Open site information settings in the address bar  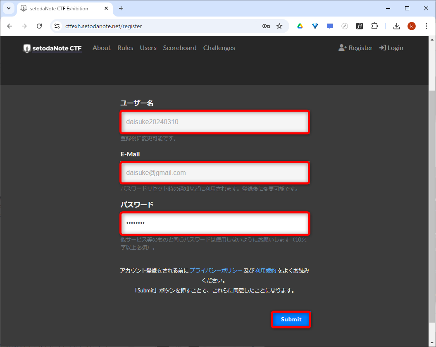pos(56,26)
